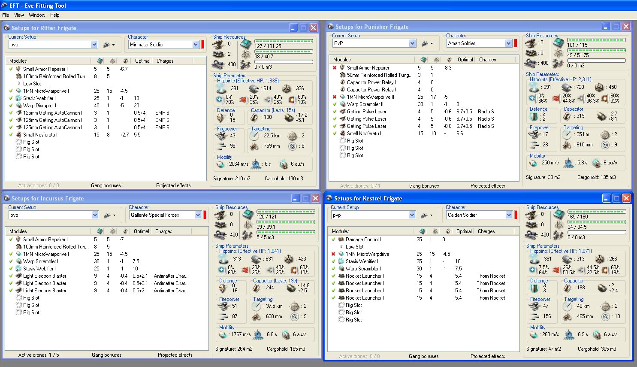Toggle Small Nosferatu I status checkmark in Rifter
The height and width of the screenshot is (367, 637).
(11, 134)
